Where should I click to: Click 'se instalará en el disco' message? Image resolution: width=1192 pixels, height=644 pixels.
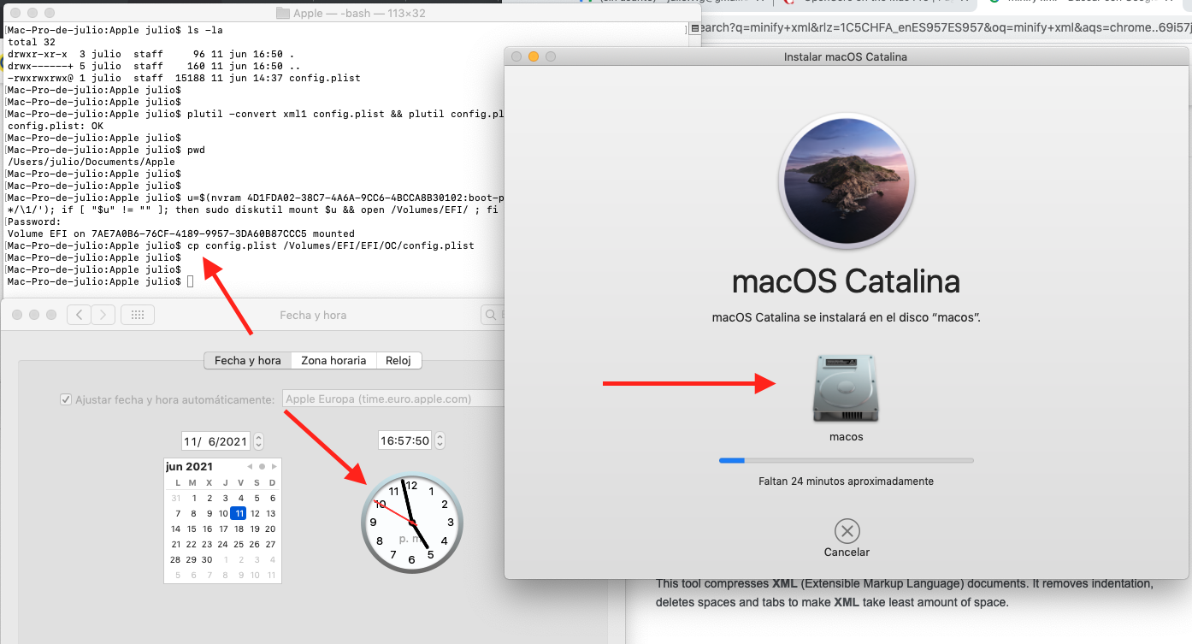click(847, 317)
